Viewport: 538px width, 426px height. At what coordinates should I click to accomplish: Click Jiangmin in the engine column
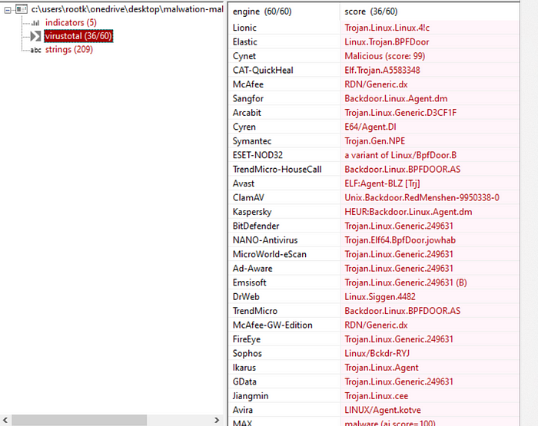click(x=251, y=396)
